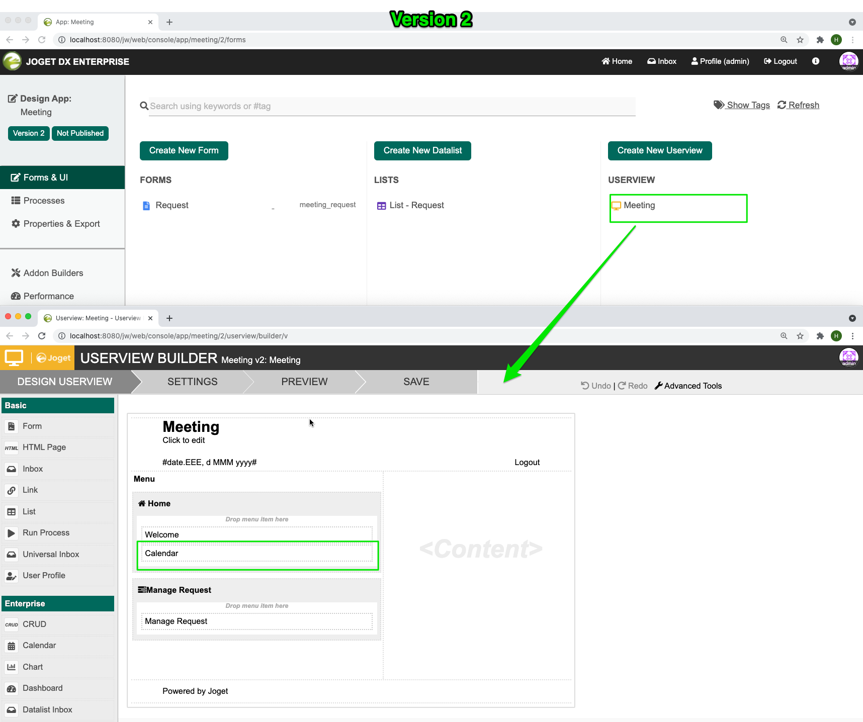Go back in the Userview Builder browser window

(x=10, y=336)
